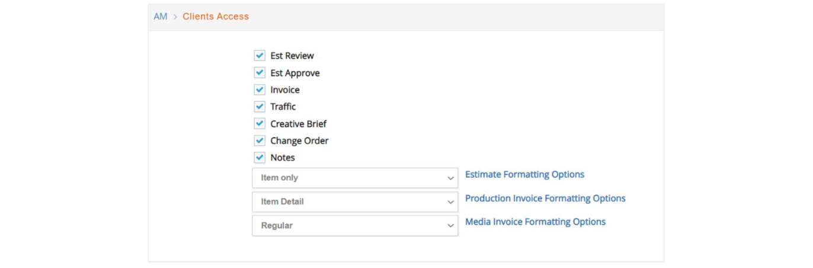Uncheck the Est Review checkbox
The width and height of the screenshot is (813, 268).
pos(260,56)
